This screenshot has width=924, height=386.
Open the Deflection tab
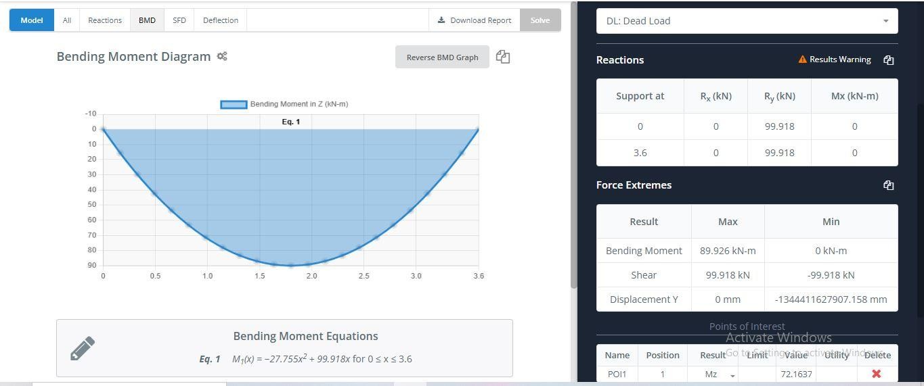221,20
